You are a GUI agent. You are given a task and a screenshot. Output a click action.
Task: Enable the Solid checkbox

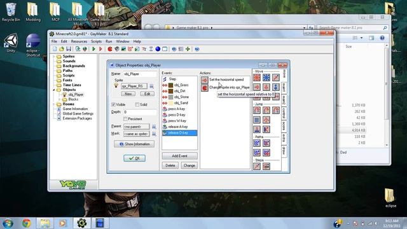(137, 104)
